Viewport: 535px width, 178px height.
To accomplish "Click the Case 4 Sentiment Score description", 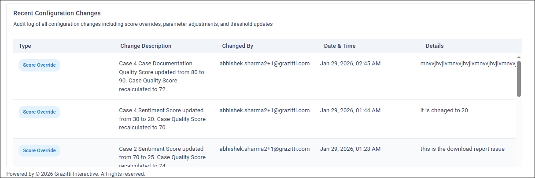I will coord(162,119).
